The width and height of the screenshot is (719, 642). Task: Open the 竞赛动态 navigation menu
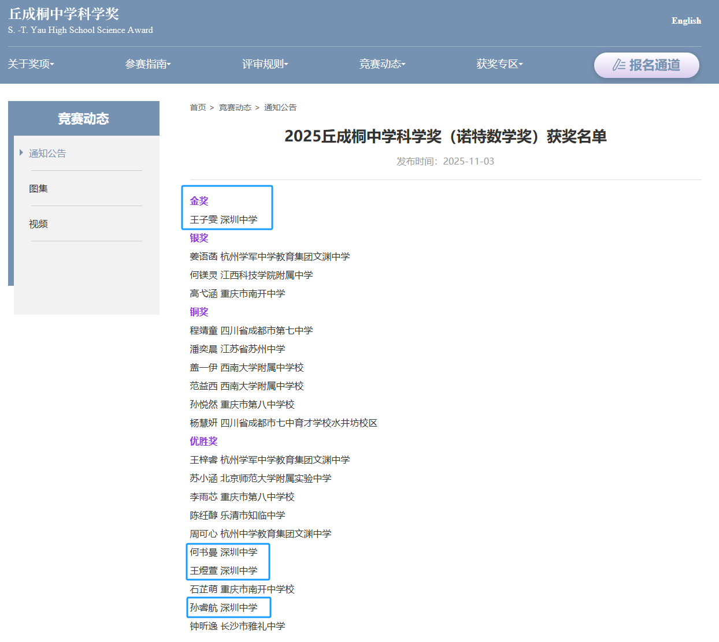382,64
